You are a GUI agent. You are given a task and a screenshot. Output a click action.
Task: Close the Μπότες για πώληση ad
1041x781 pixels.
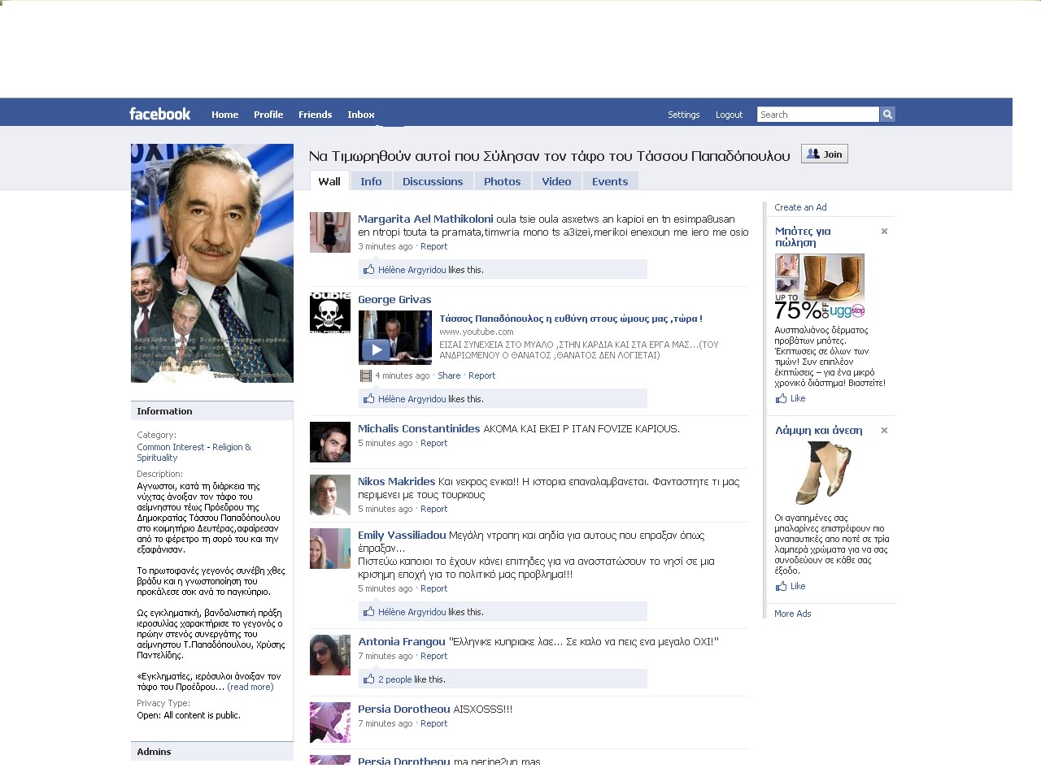[884, 232]
